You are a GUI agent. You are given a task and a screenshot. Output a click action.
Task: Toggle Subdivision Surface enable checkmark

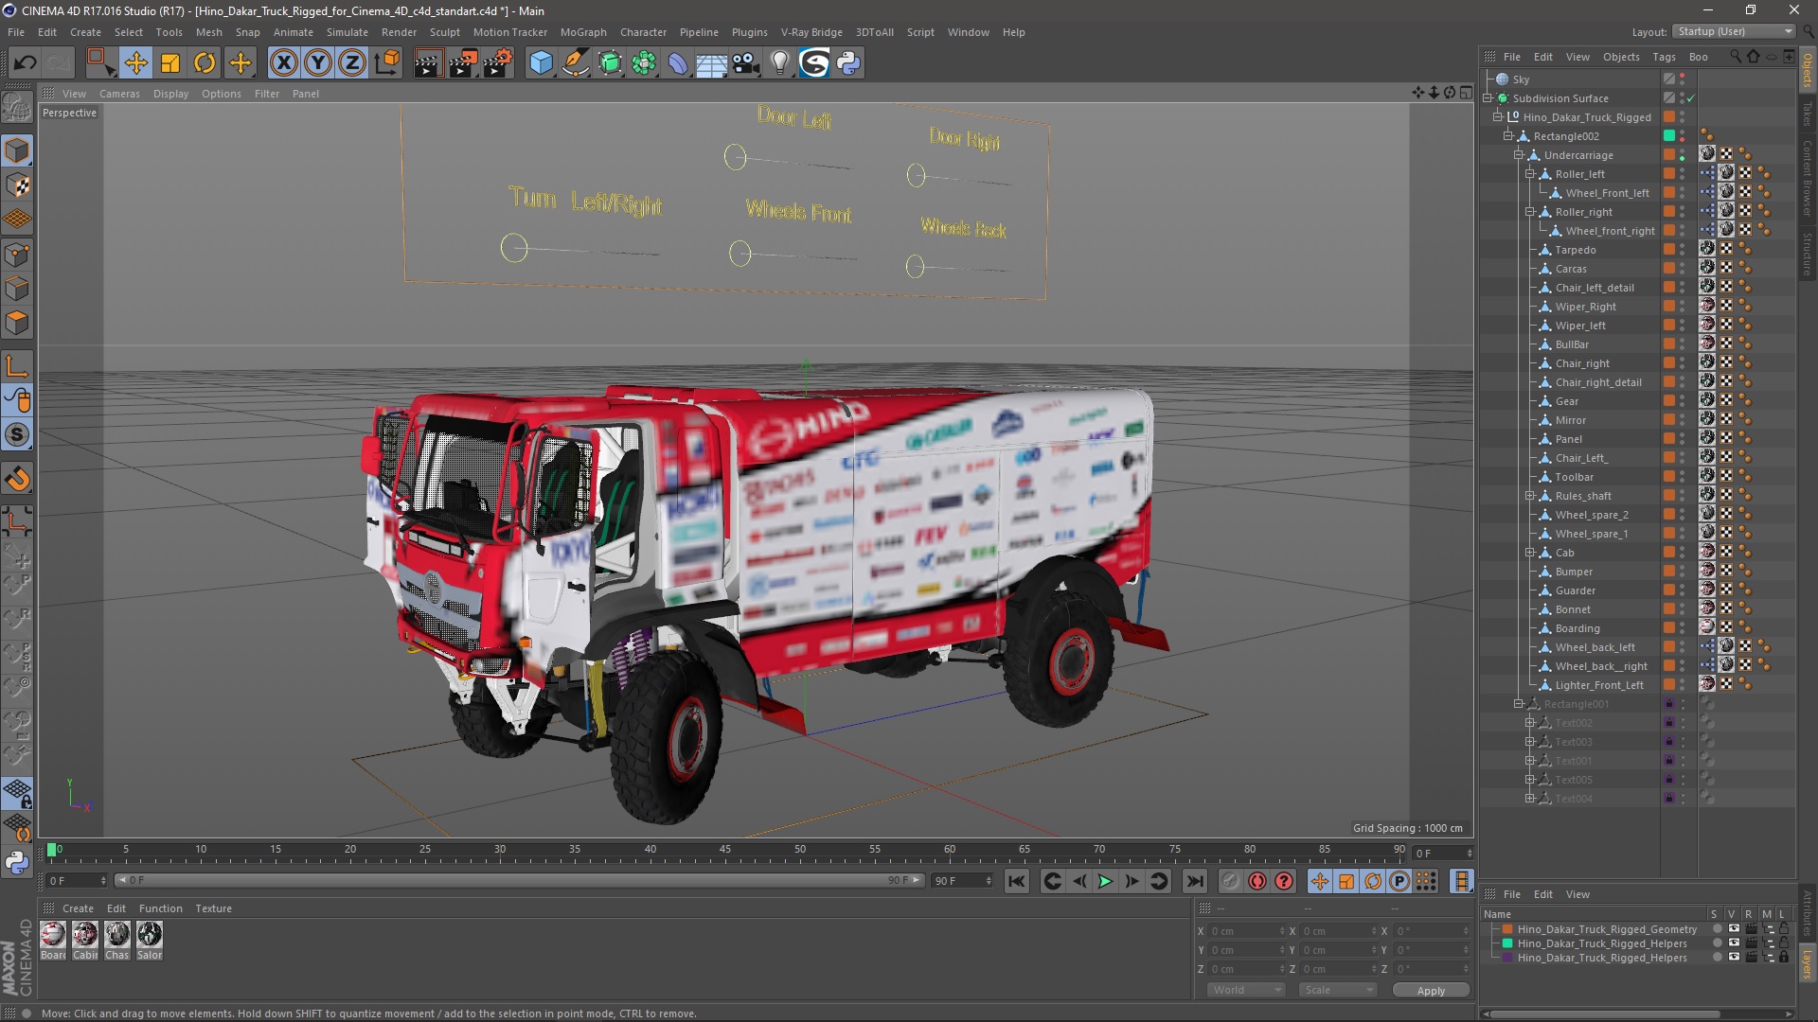coord(1690,98)
